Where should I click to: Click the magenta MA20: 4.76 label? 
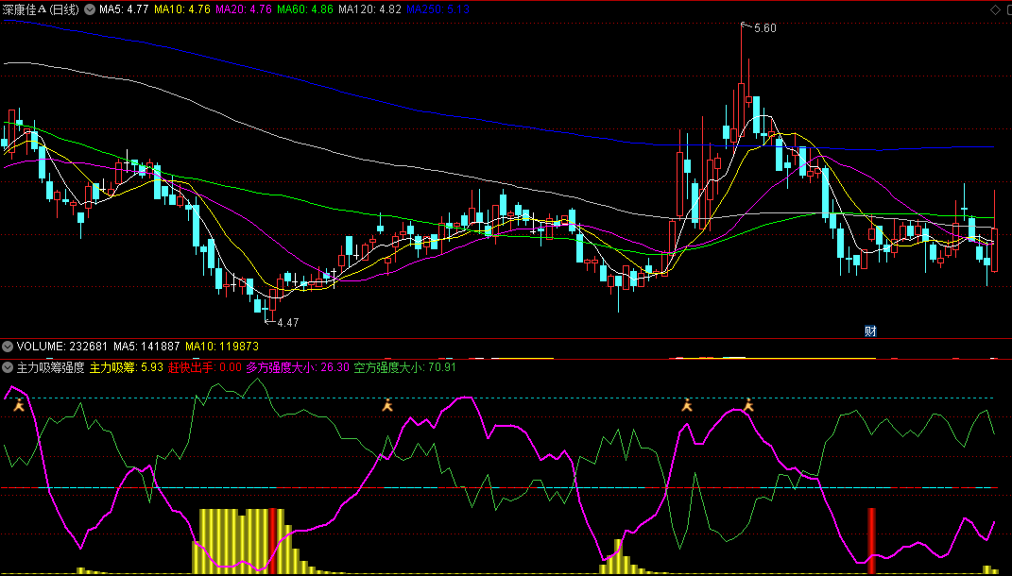tap(244, 9)
